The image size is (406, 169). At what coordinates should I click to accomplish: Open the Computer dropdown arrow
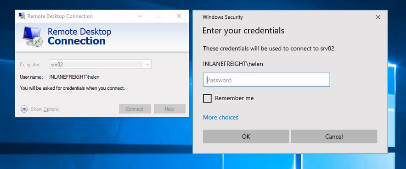[x=147, y=65]
